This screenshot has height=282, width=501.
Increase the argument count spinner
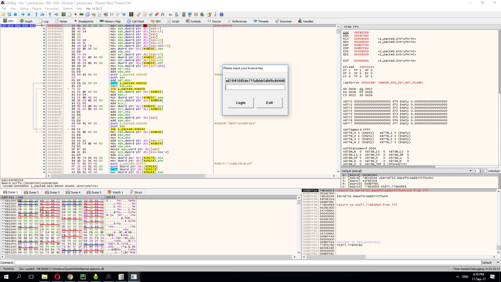click(x=481, y=170)
